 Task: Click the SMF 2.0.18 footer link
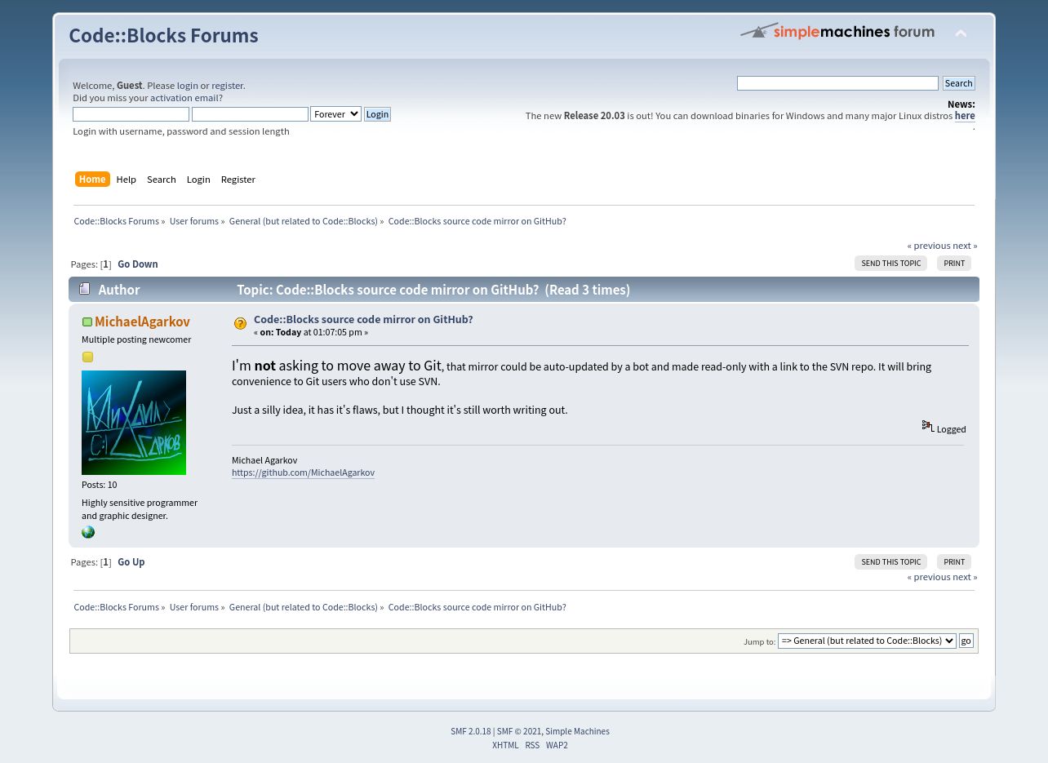pyautogui.click(x=471, y=732)
